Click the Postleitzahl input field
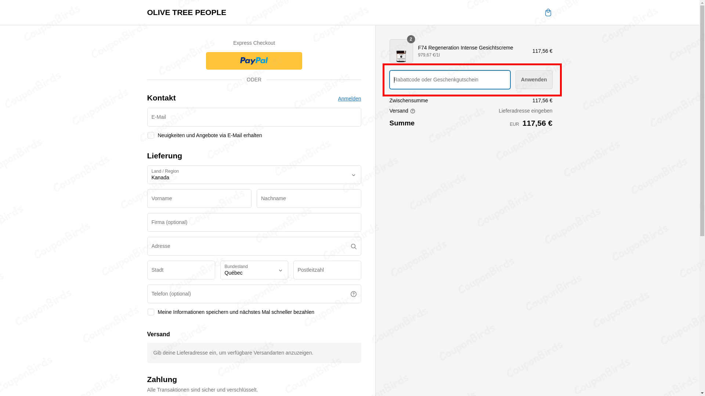 coord(327,270)
